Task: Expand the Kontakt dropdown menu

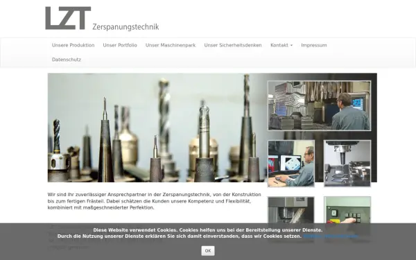Action: click(281, 45)
